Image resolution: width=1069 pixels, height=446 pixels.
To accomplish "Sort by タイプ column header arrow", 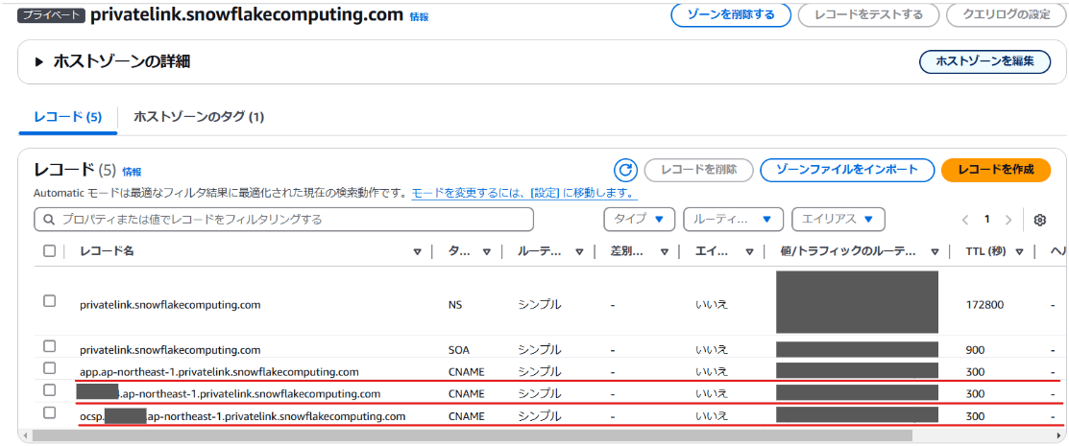I will 487,252.
